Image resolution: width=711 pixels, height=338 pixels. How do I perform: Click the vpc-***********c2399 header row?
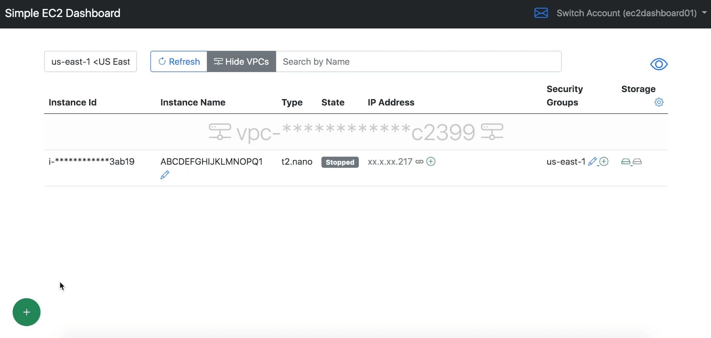(356, 132)
